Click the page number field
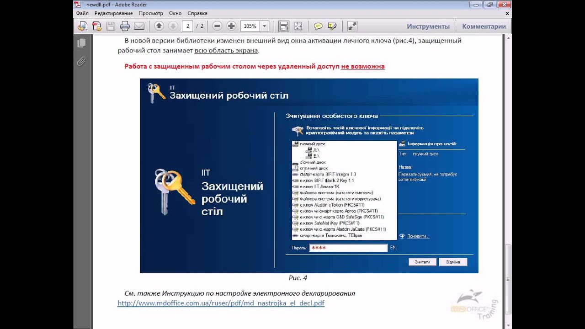 pos(187,26)
